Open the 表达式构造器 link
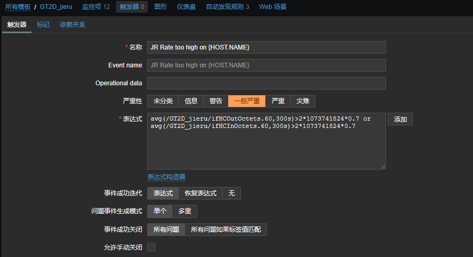This screenshot has height=257, width=473. click(x=166, y=177)
